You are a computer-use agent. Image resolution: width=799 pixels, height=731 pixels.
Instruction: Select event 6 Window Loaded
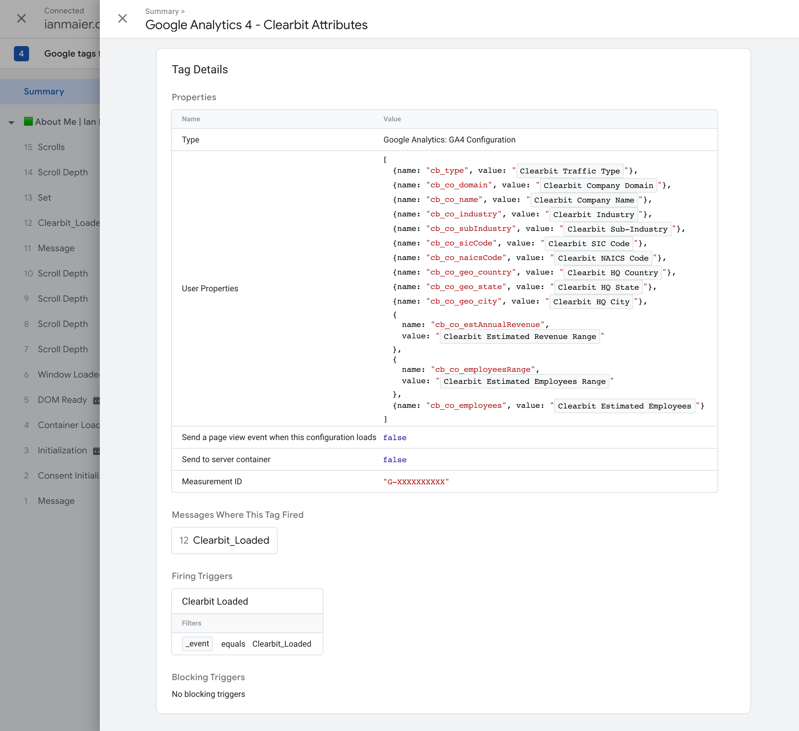(x=50, y=375)
